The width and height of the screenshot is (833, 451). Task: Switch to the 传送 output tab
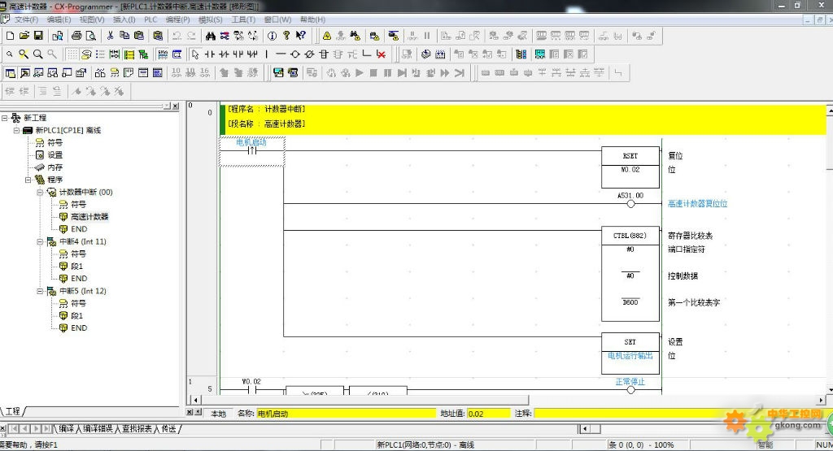[168, 429]
